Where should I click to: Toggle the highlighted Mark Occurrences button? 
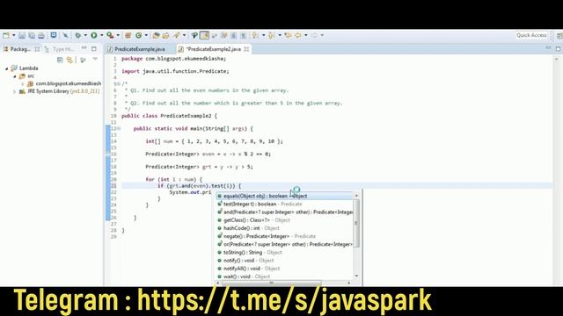click(204, 35)
